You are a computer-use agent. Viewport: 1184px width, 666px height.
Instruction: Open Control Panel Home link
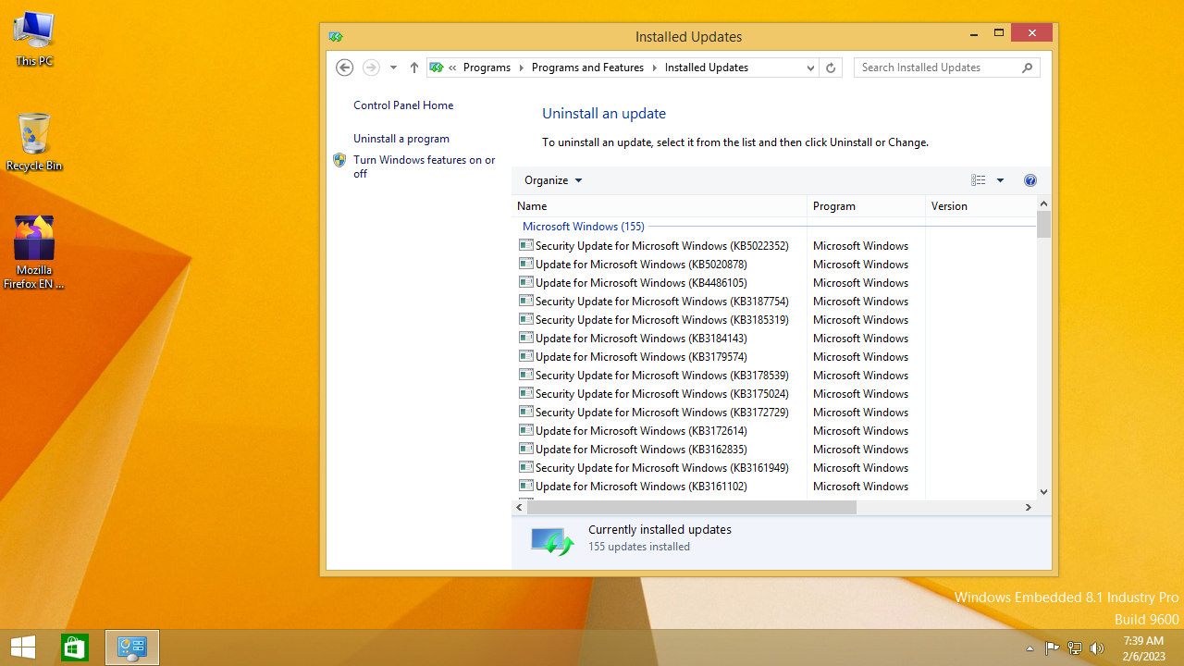[x=403, y=105]
